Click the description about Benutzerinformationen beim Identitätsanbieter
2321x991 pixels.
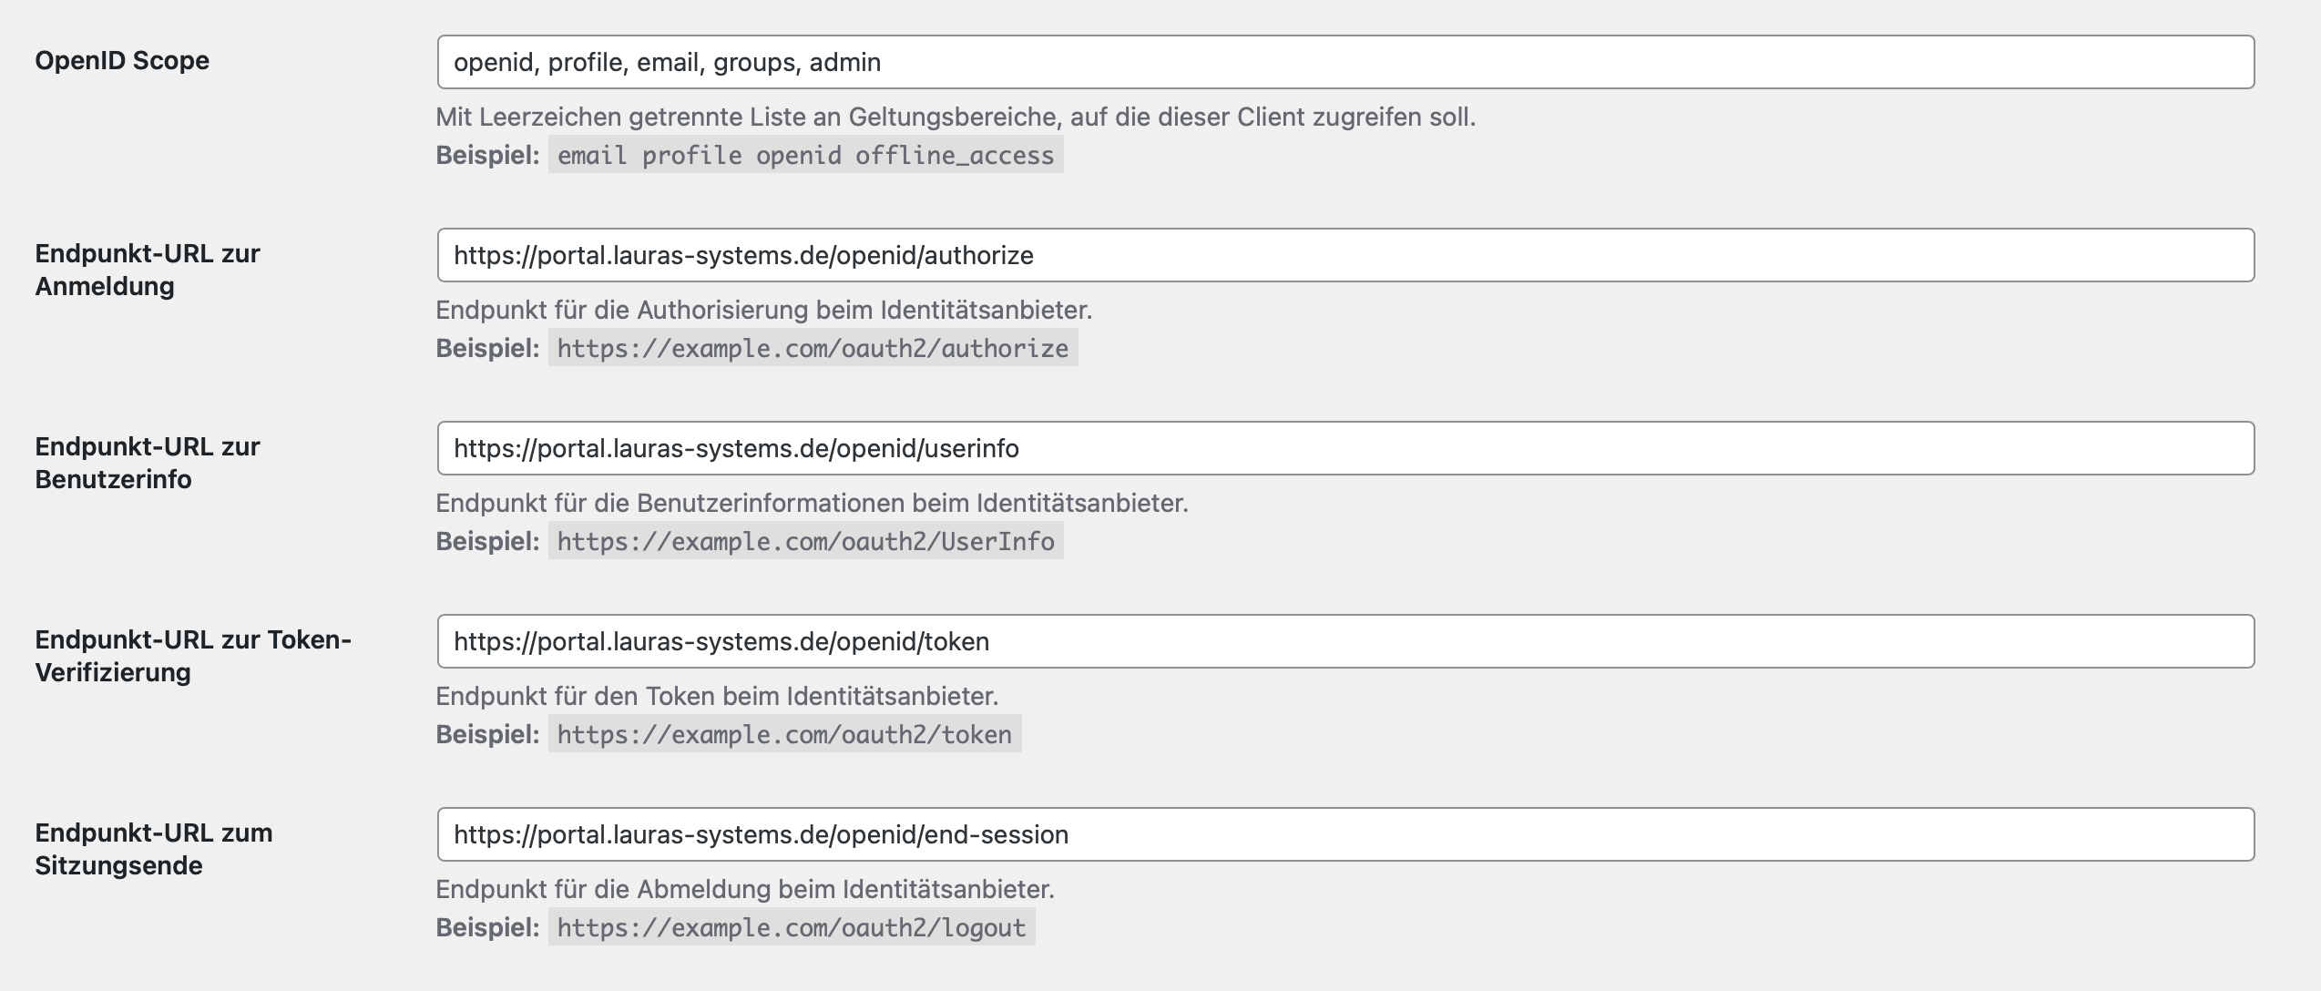812,503
